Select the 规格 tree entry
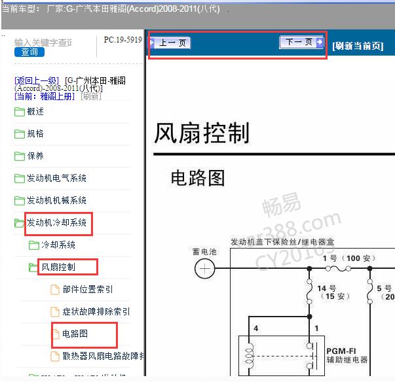 point(35,133)
